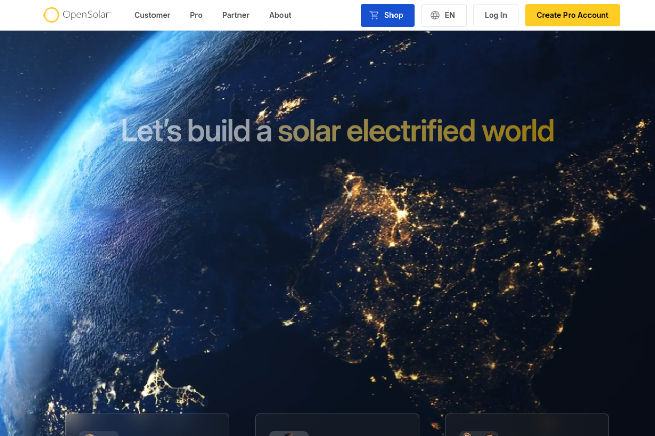Click the Create Pro Account button
Viewport: 655px width, 436px height.
click(x=572, y=15)
